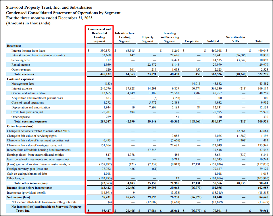Click the 'Corporate' column header
The image size is (273, 216).
coord(192,41)
